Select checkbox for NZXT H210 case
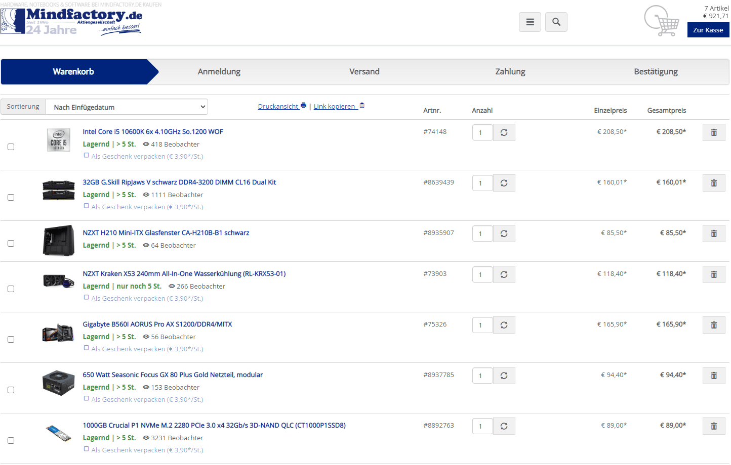This screenshot has width=731, height=465. (x=11, y=243)
